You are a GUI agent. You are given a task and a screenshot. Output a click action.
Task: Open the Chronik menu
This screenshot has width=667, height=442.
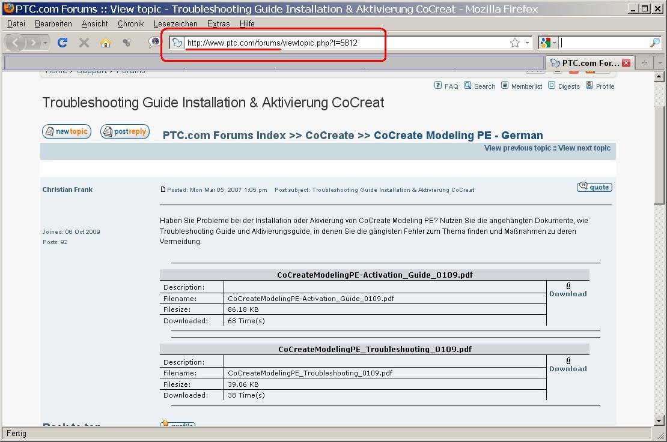click(130, 24)
